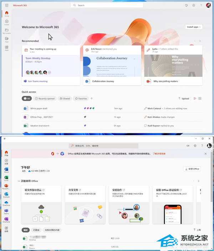Click back arrow in Office window
Viewport: 214px width, 251px height.
click(5, 138)
